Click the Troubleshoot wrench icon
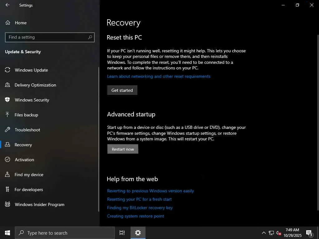This screenshot has height=239, width=319. coord(7,129)
